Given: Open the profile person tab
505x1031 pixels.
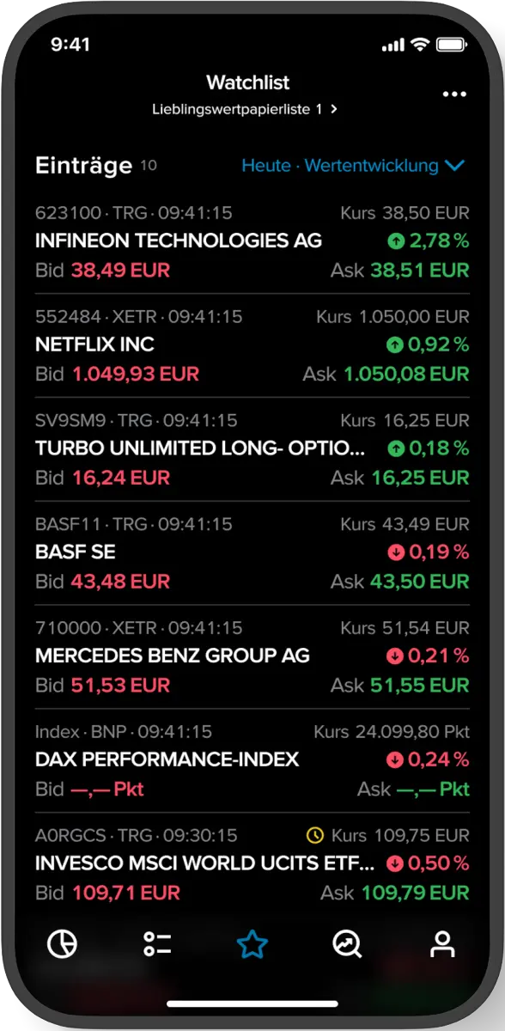Looking at the screenshot, I should [x=442, y=945].
